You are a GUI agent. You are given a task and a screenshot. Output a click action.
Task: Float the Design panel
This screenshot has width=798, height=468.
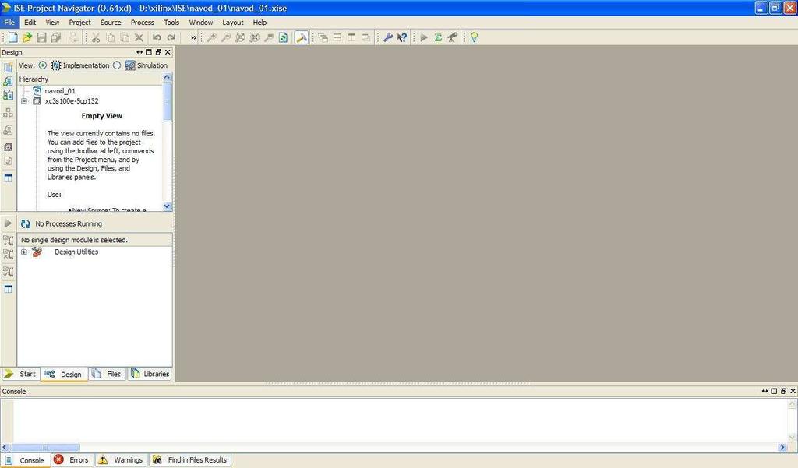pyautogui.click(x=158, y=52)
